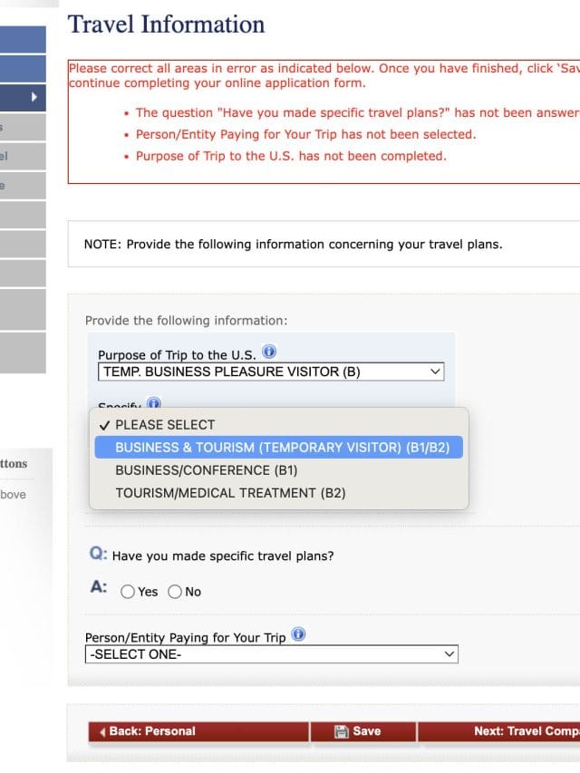This screenshot has width=580, height=773.
Task: Click the floppy disk icon on Save
Action: coord(342,731)
